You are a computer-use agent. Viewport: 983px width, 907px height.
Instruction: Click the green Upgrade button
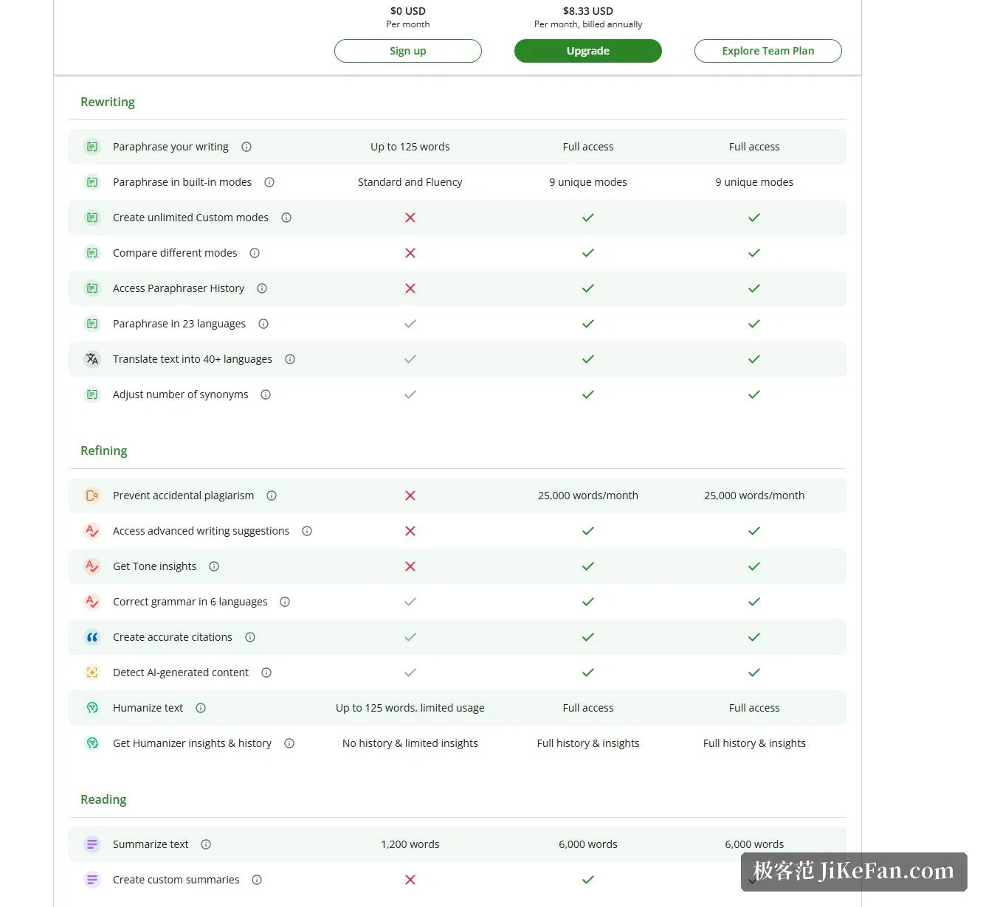tap(588, 51)
